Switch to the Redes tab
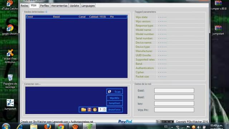The image size is (229, 129). click(x=24, y=6)
